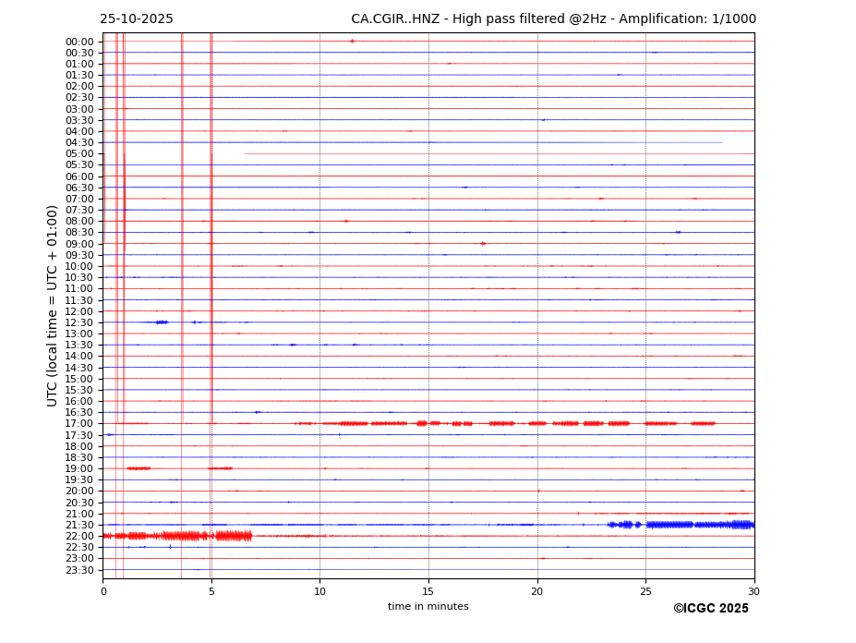Click the 00:00 row time label
This screenshot has width=856, height=643.
pyautogui.click(x=78, y=42)
